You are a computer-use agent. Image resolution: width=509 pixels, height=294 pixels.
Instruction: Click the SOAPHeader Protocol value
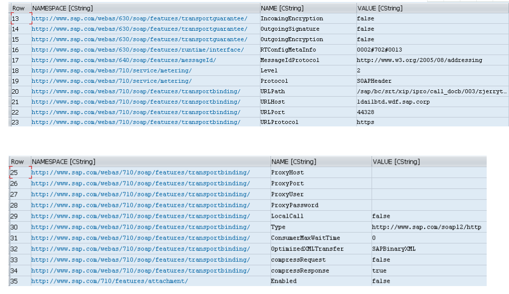[x=374, y=81]
